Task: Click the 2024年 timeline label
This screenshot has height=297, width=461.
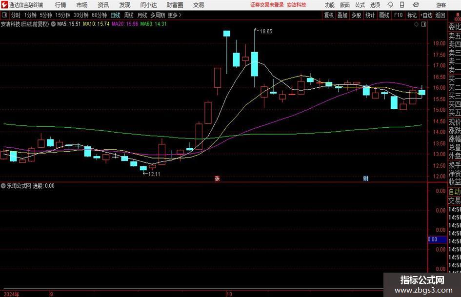Action: 12,294
